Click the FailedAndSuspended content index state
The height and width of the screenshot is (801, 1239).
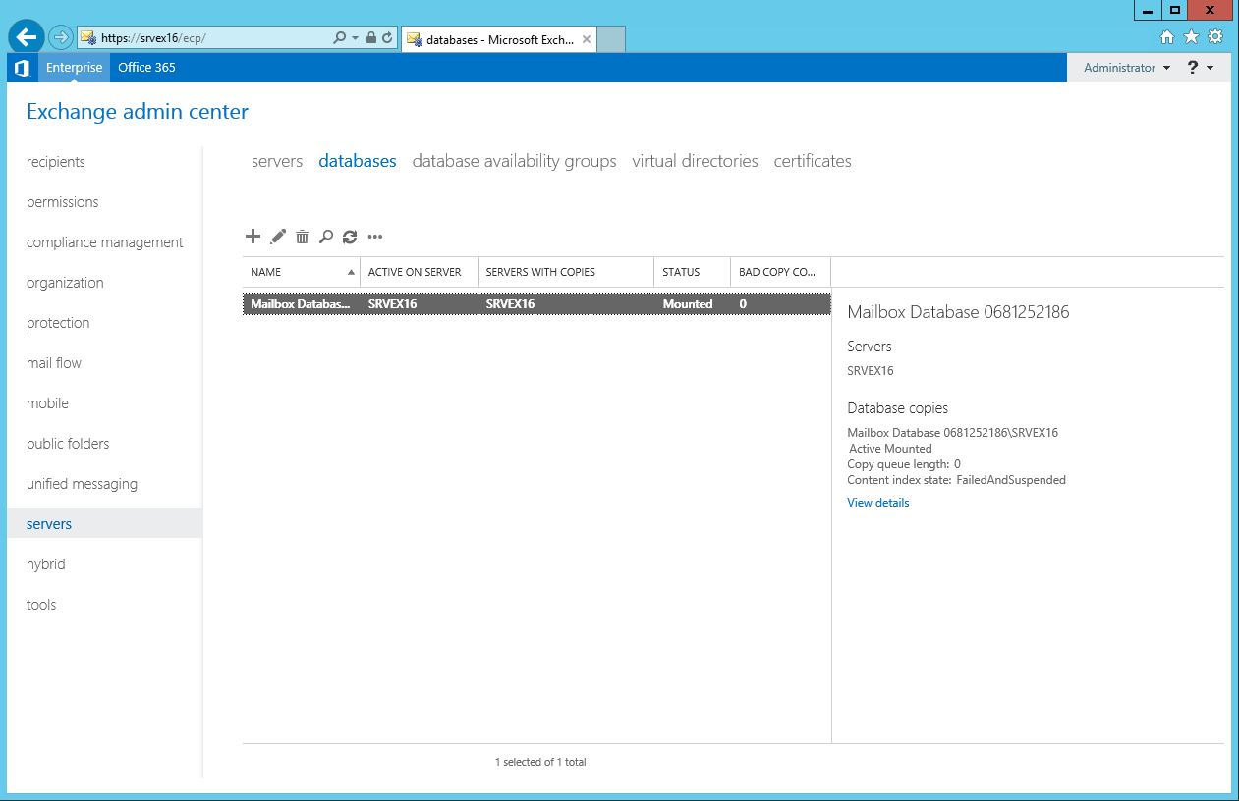coord(1011,480)
